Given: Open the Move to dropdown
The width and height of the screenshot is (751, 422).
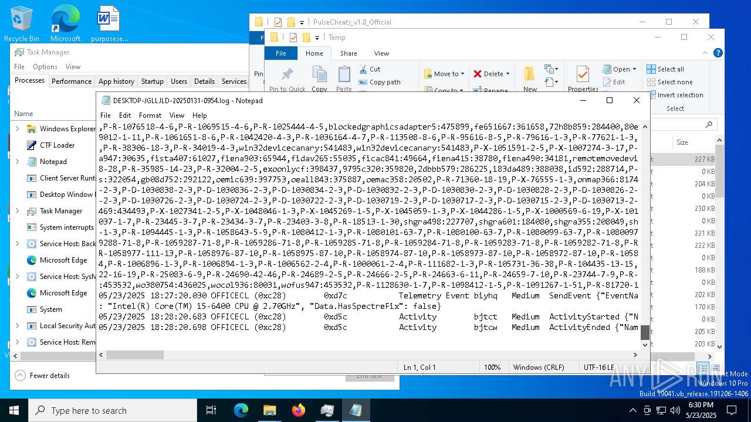Looking at the screenshot, I should (444, 74).
